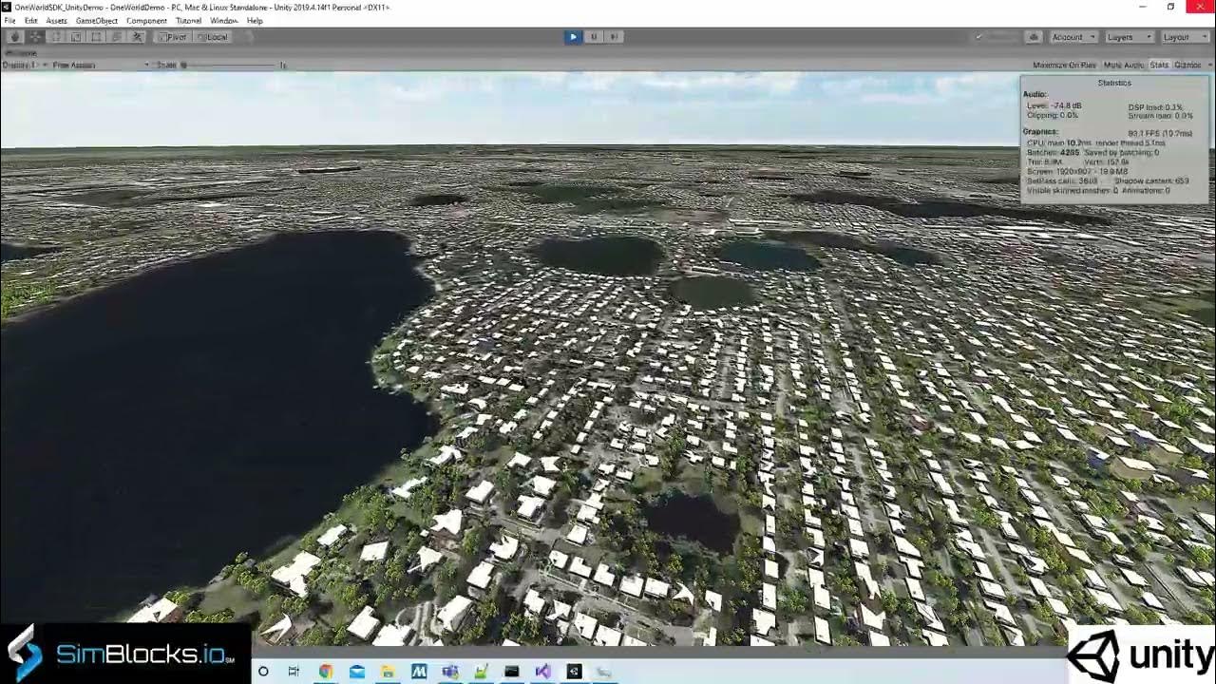The height and width of the screenshot is (684, 1216).
Task: Open Visual Studio from the taskbar
Action: coord(542,672)
